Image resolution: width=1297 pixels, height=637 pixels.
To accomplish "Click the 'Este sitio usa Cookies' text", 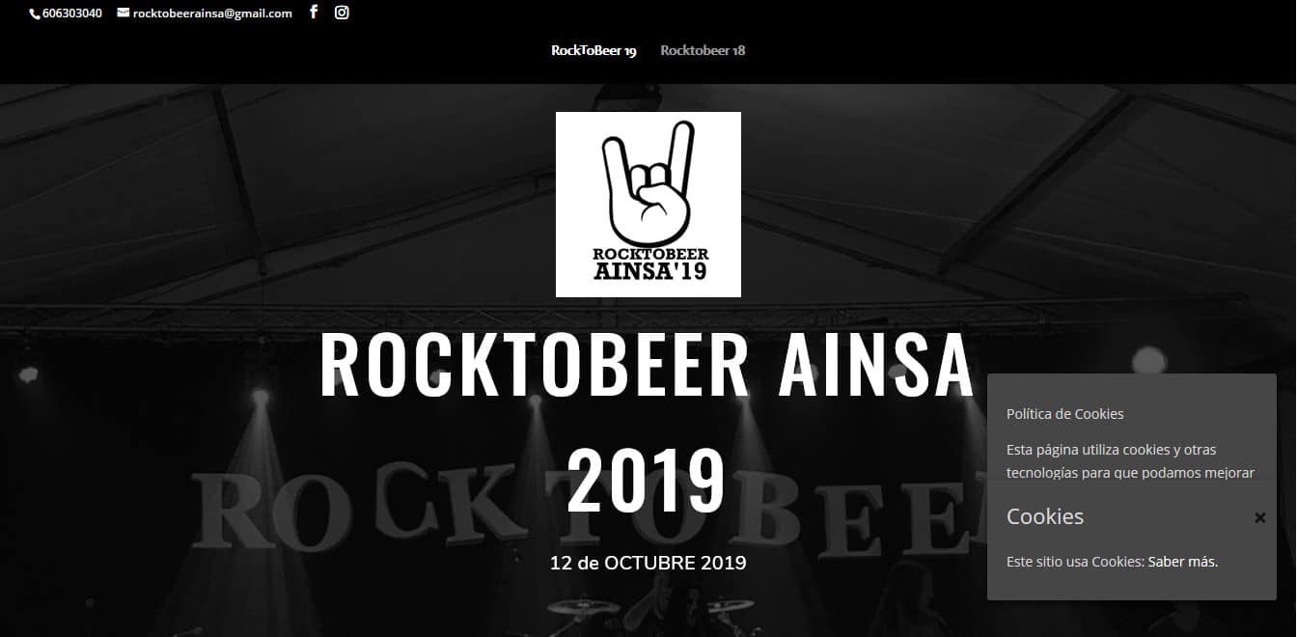I will tap(1075, 562).
